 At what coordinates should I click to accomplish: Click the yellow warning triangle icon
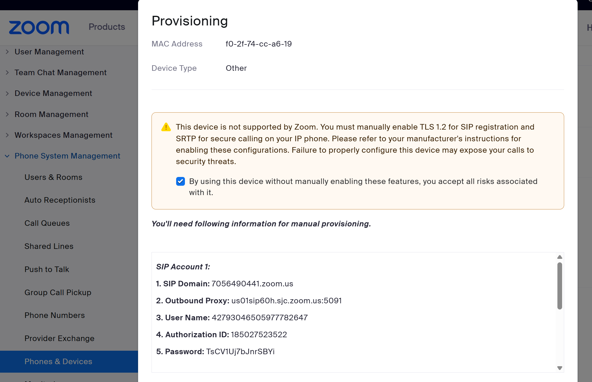(166, 127)
